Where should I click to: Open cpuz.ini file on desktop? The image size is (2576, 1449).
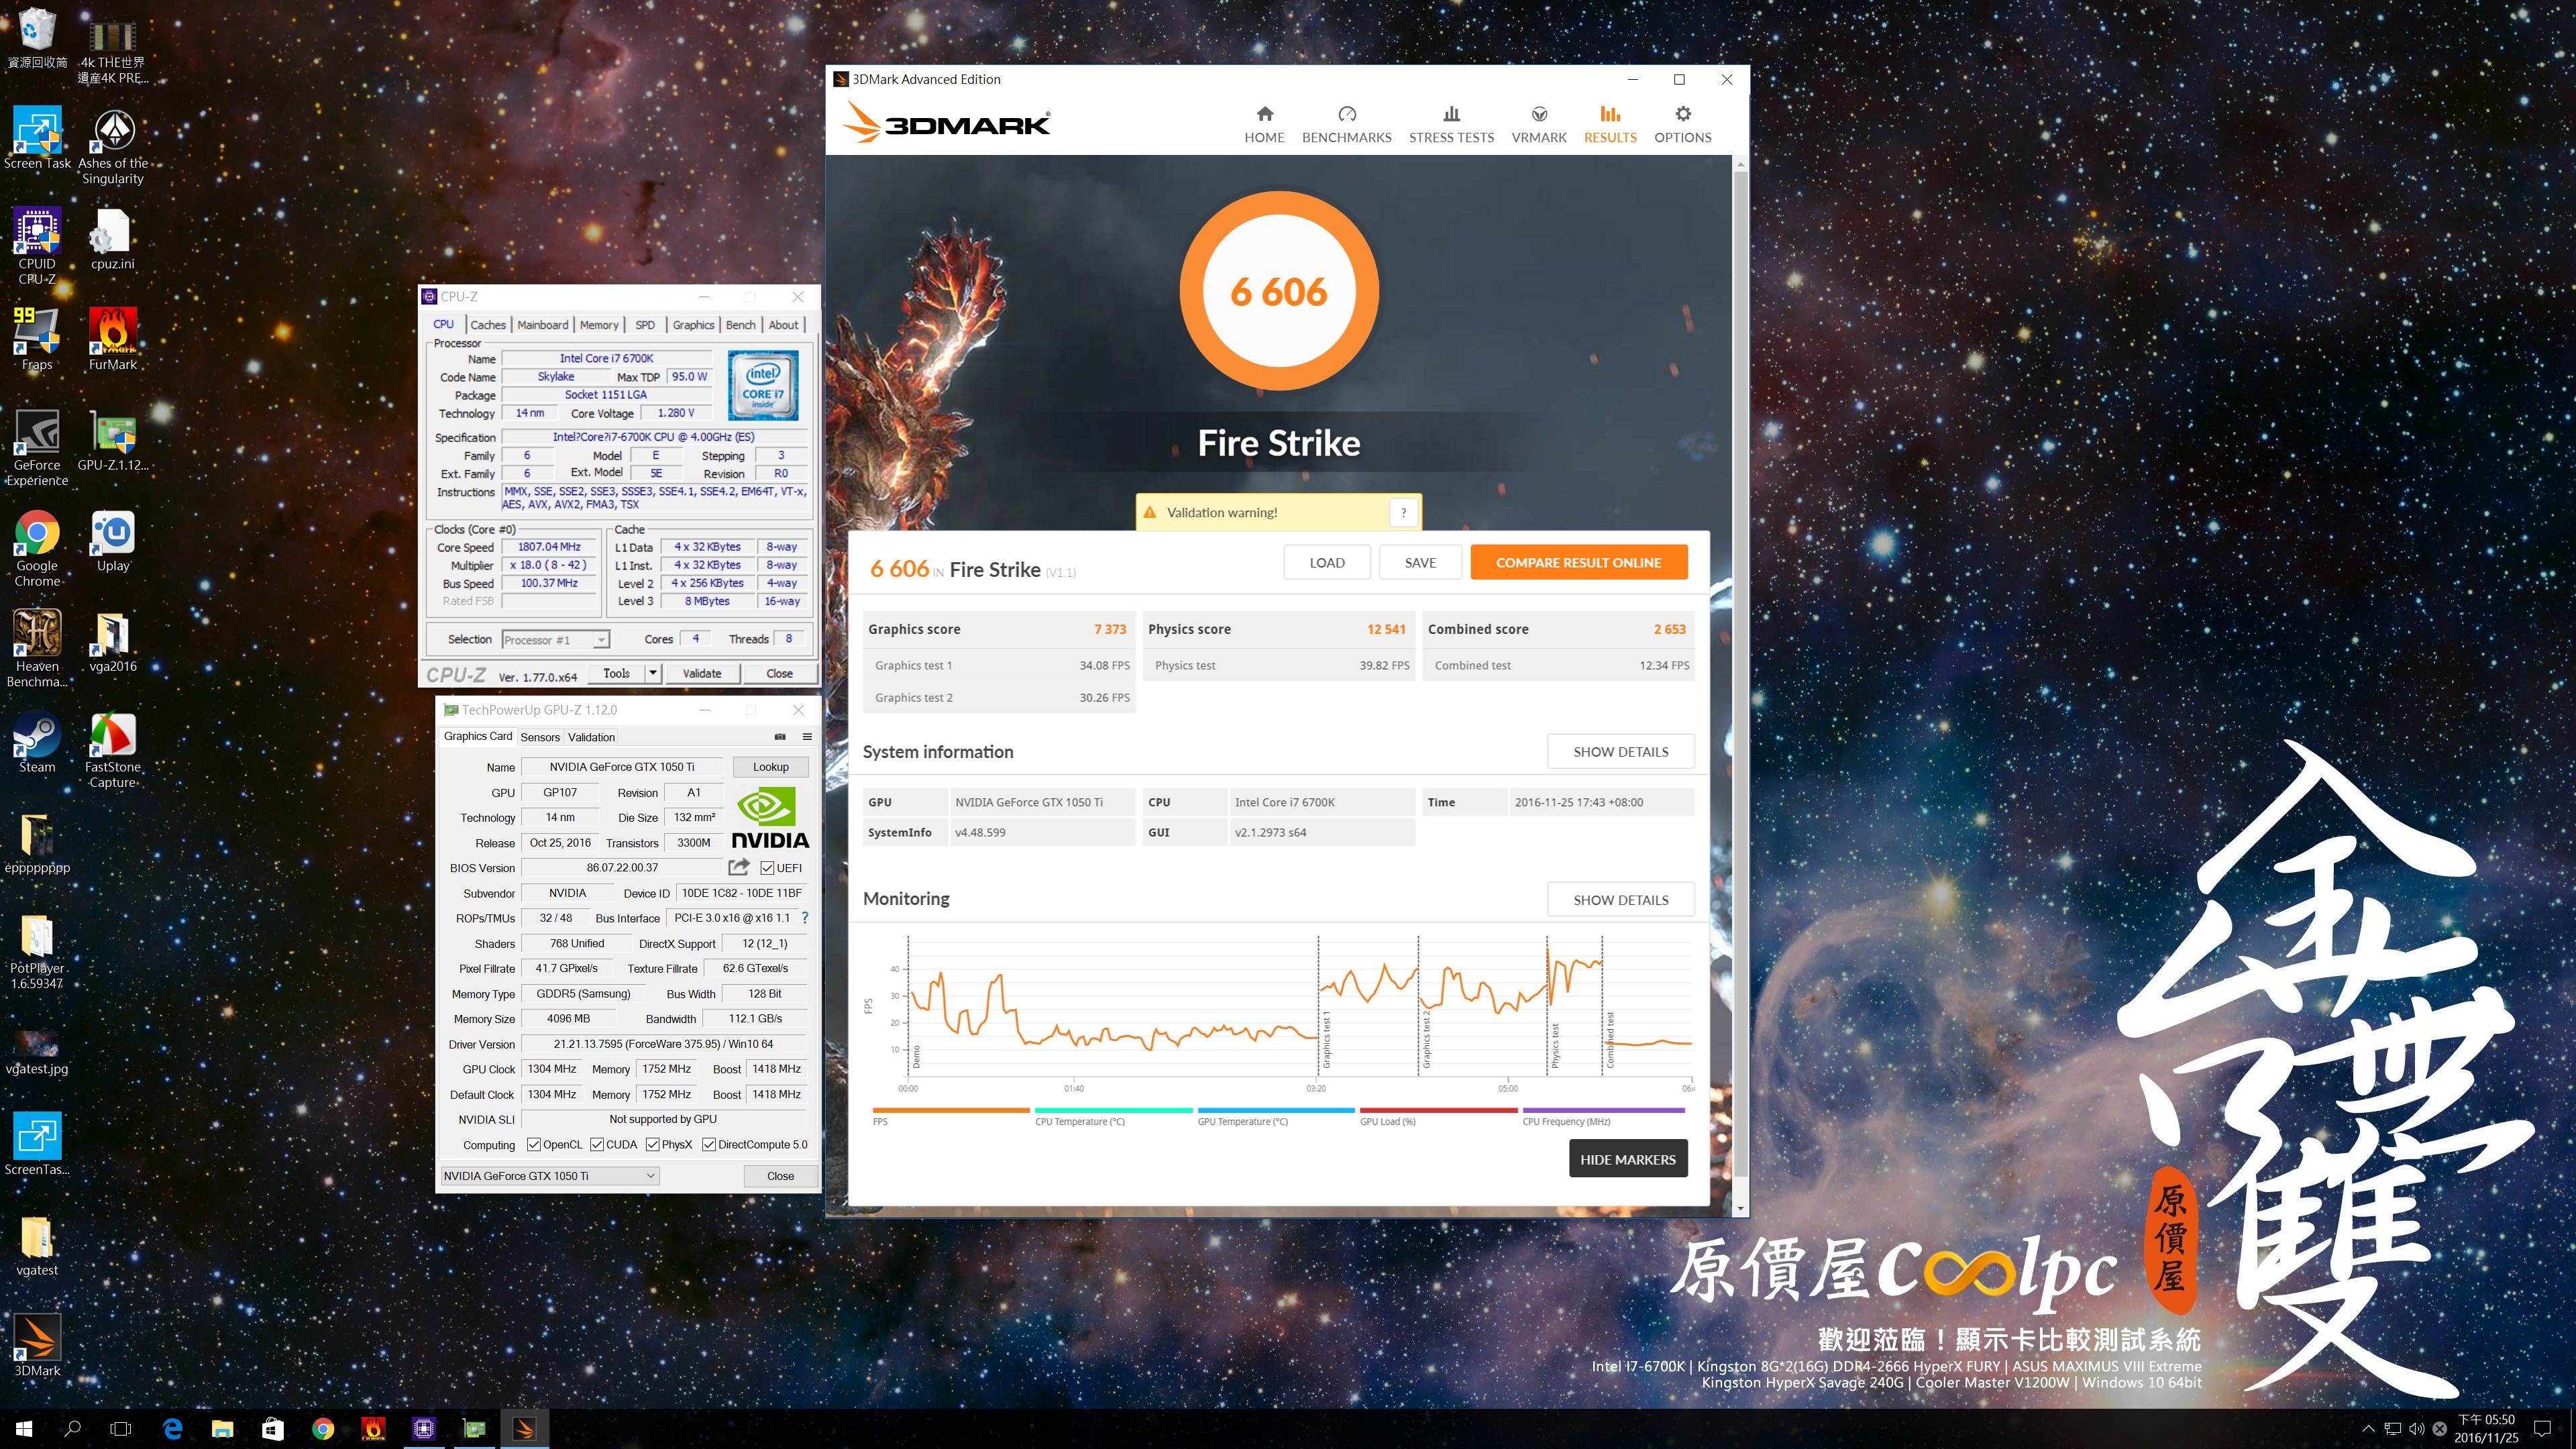(112, 239)
